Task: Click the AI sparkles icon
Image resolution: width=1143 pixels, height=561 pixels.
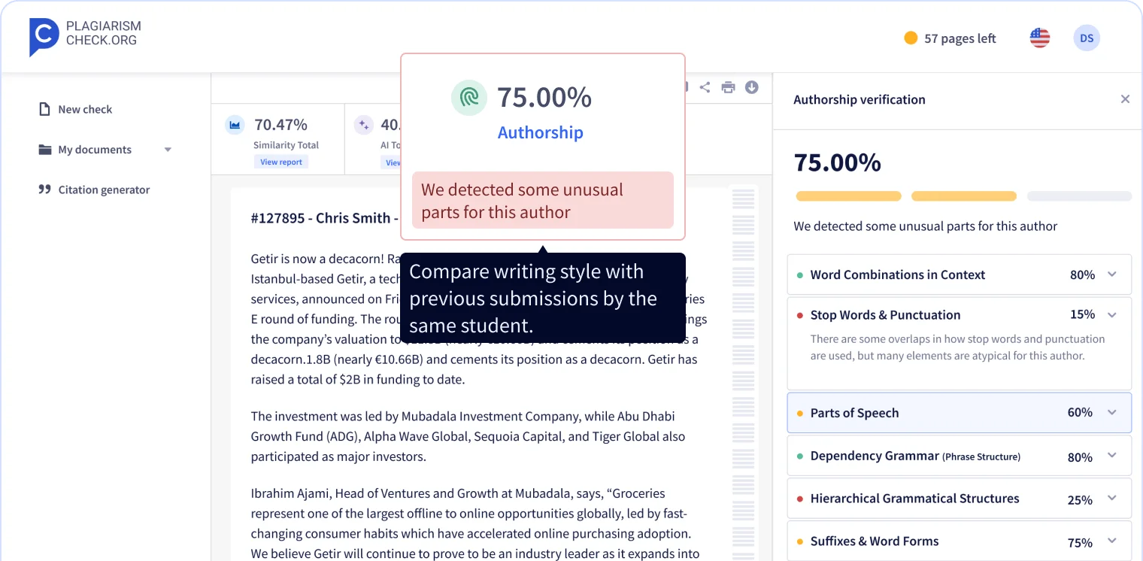Action: (x=365, y=124)
